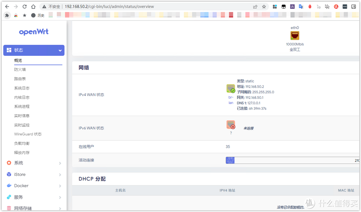Open the history clock bookmark icon
This screenshot has width=361, height=212.
[x=33, y=15]
